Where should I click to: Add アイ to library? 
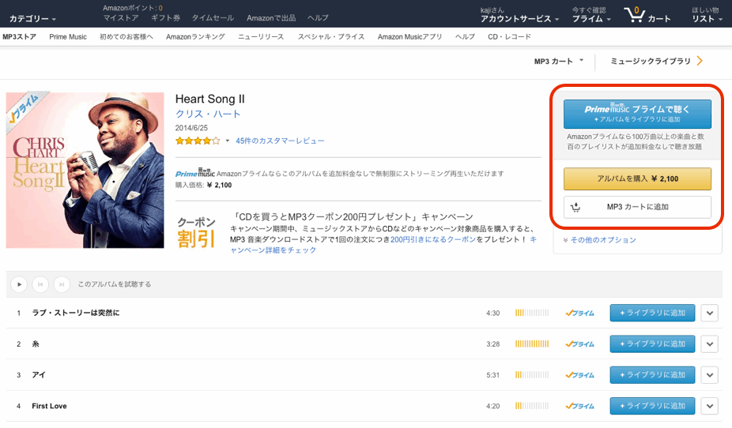[652, 375]
